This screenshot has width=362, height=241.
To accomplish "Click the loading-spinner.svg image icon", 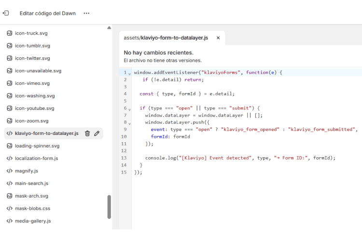I will point(10,146).
